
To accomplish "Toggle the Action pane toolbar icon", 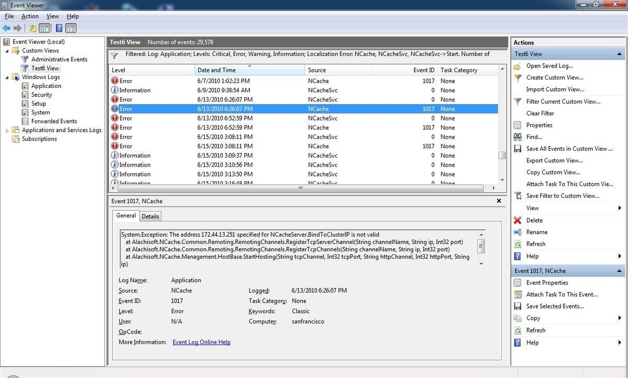I will (71, 28).
